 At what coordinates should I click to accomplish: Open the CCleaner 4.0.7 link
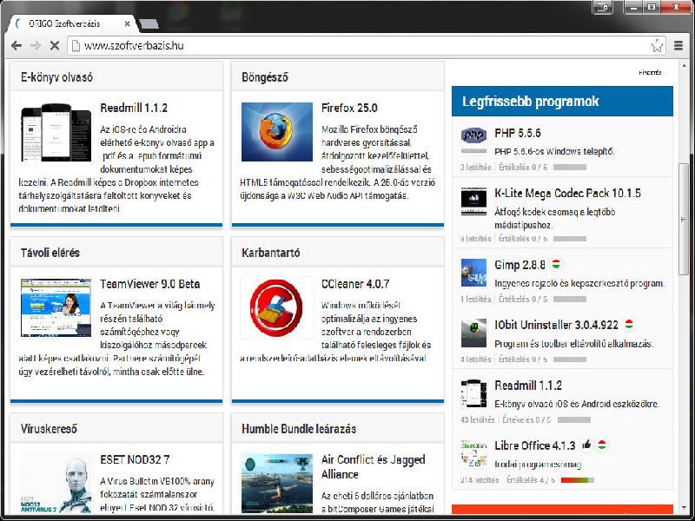point(355,284)
